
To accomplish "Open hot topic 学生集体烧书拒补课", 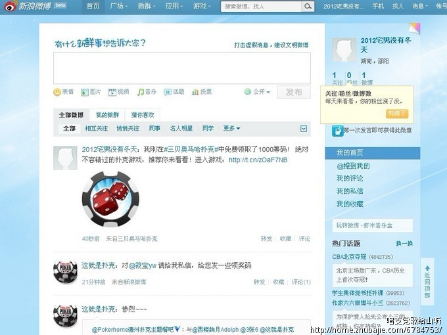I will (358, 293).
